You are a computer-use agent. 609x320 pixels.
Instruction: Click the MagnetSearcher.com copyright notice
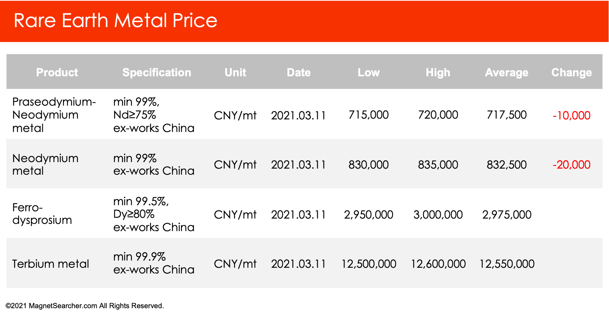(x=85, y=306)
